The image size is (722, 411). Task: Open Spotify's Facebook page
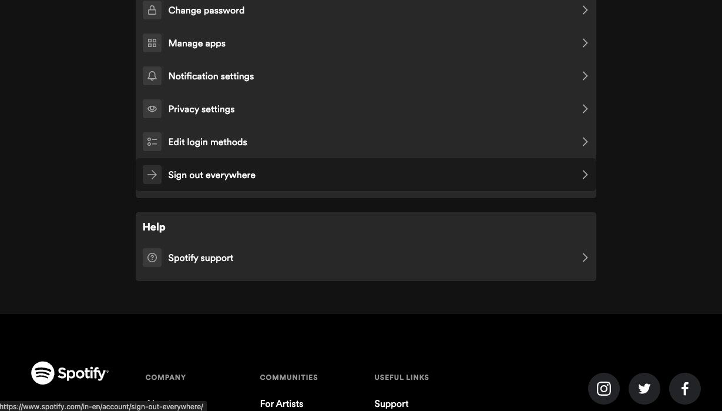coord(685,389)
